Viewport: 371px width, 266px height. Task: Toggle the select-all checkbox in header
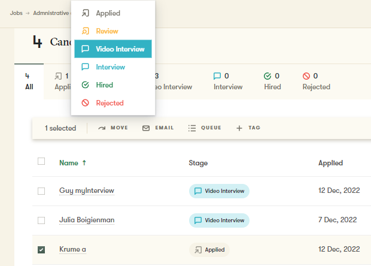41,161
